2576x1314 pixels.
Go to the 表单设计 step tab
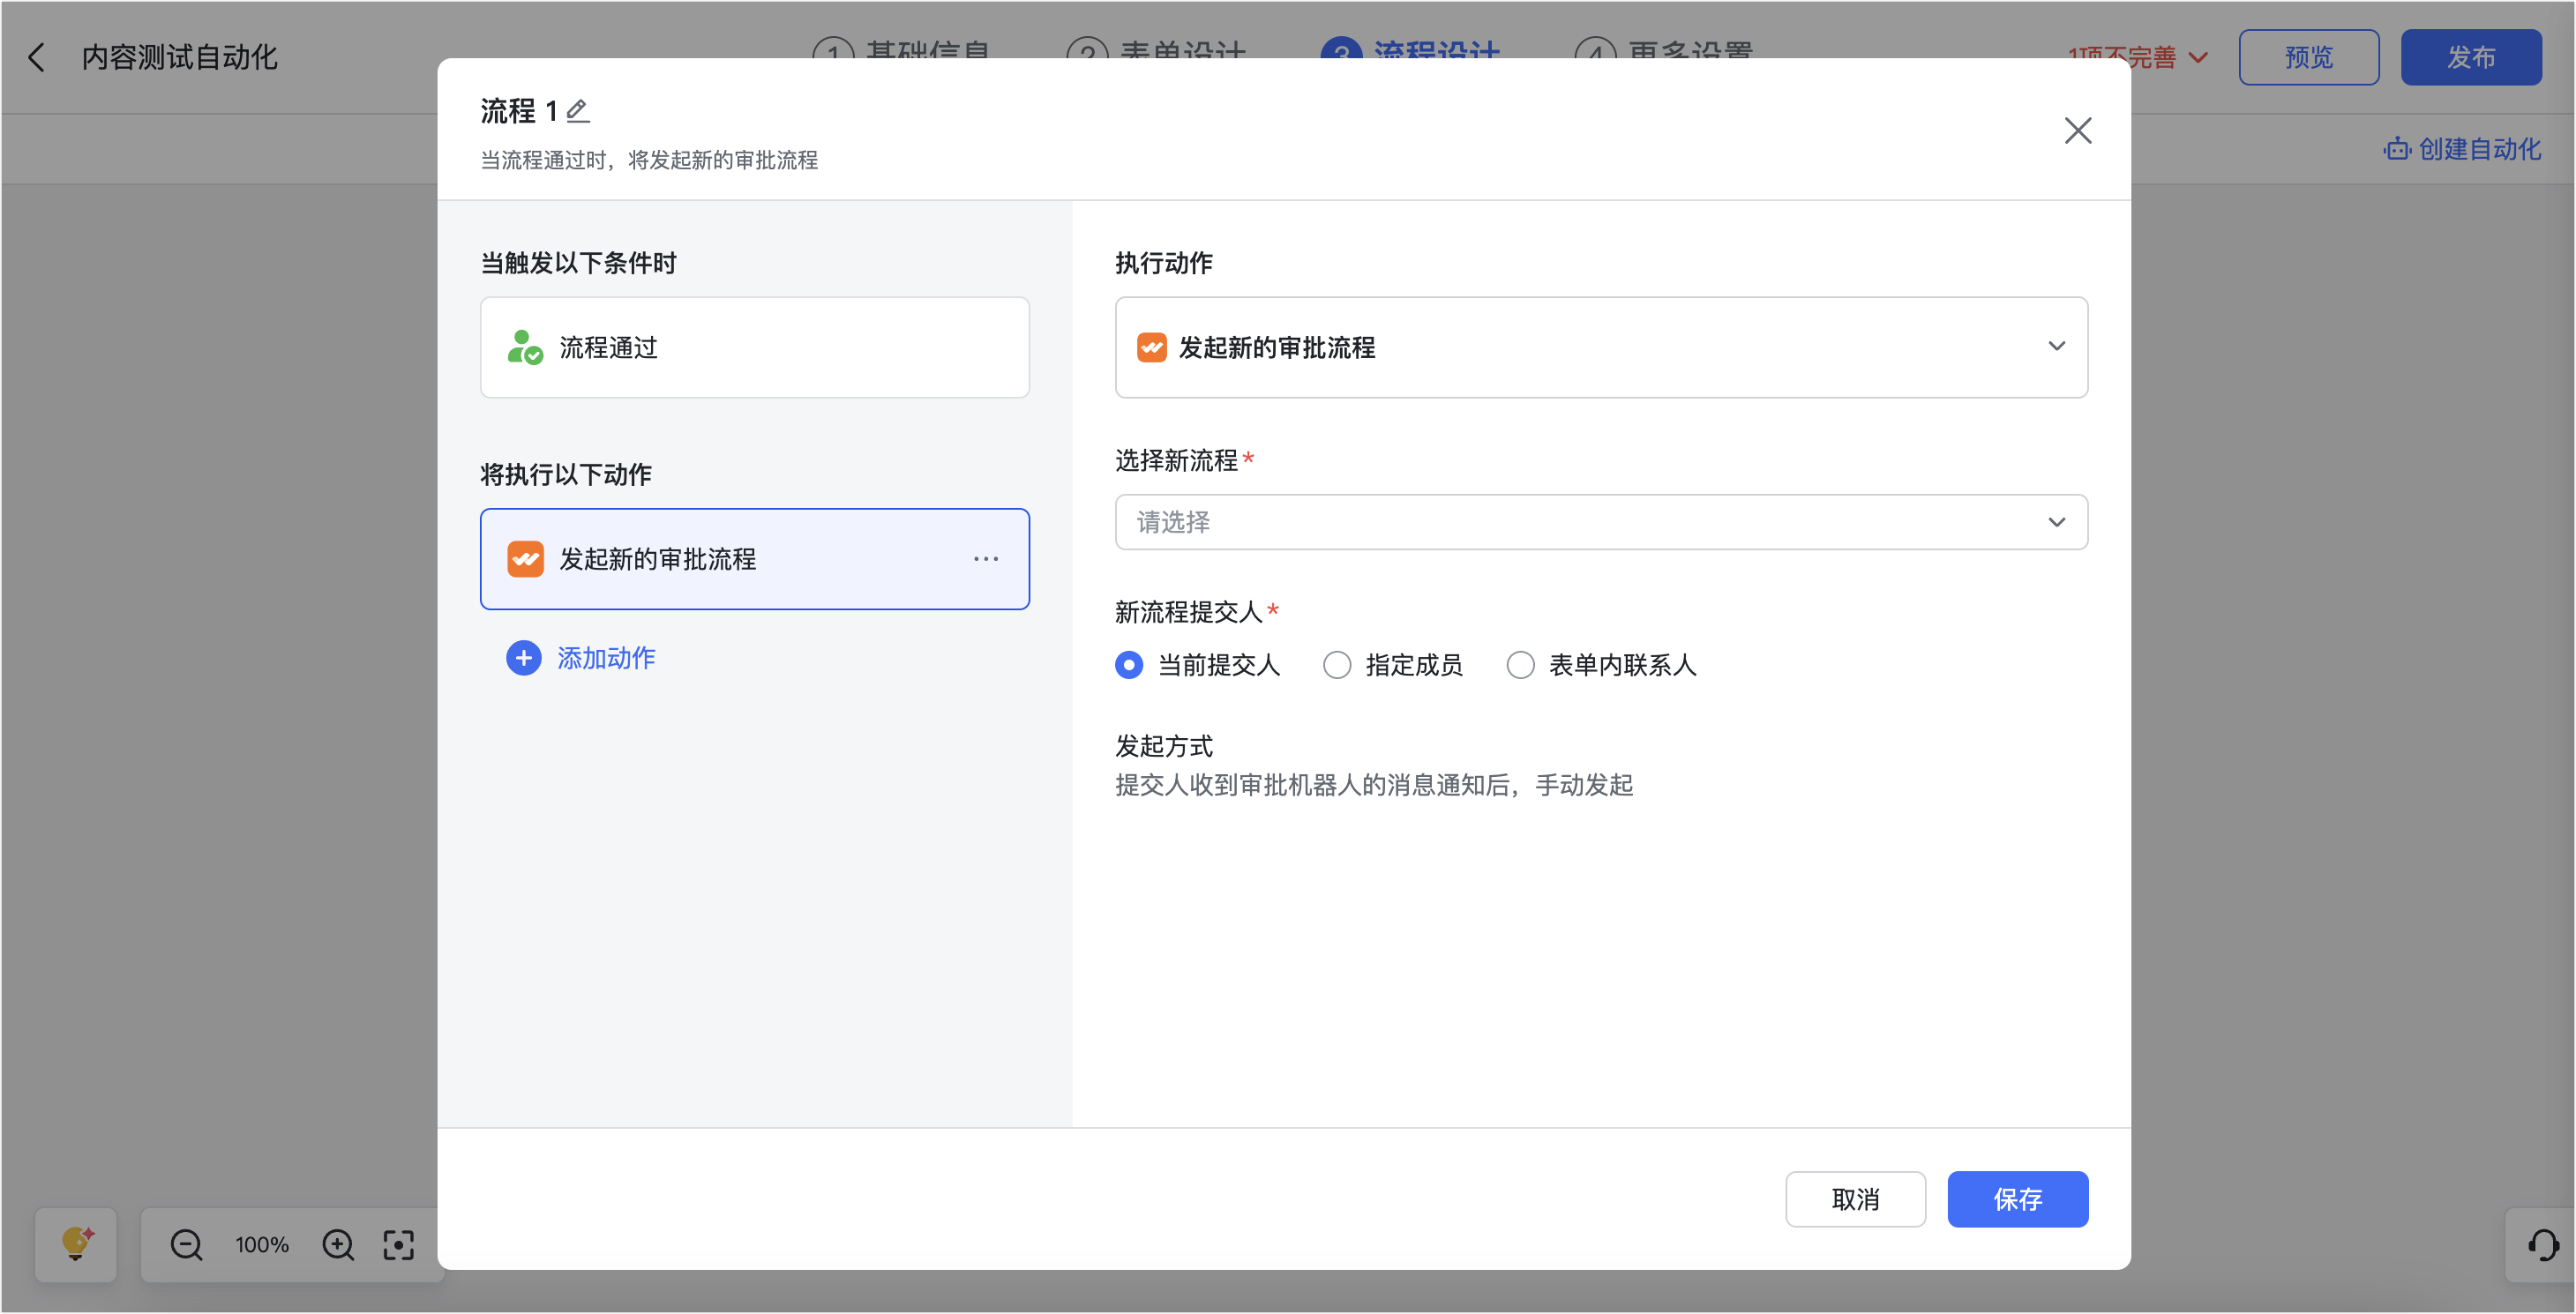pos(1156,50)
